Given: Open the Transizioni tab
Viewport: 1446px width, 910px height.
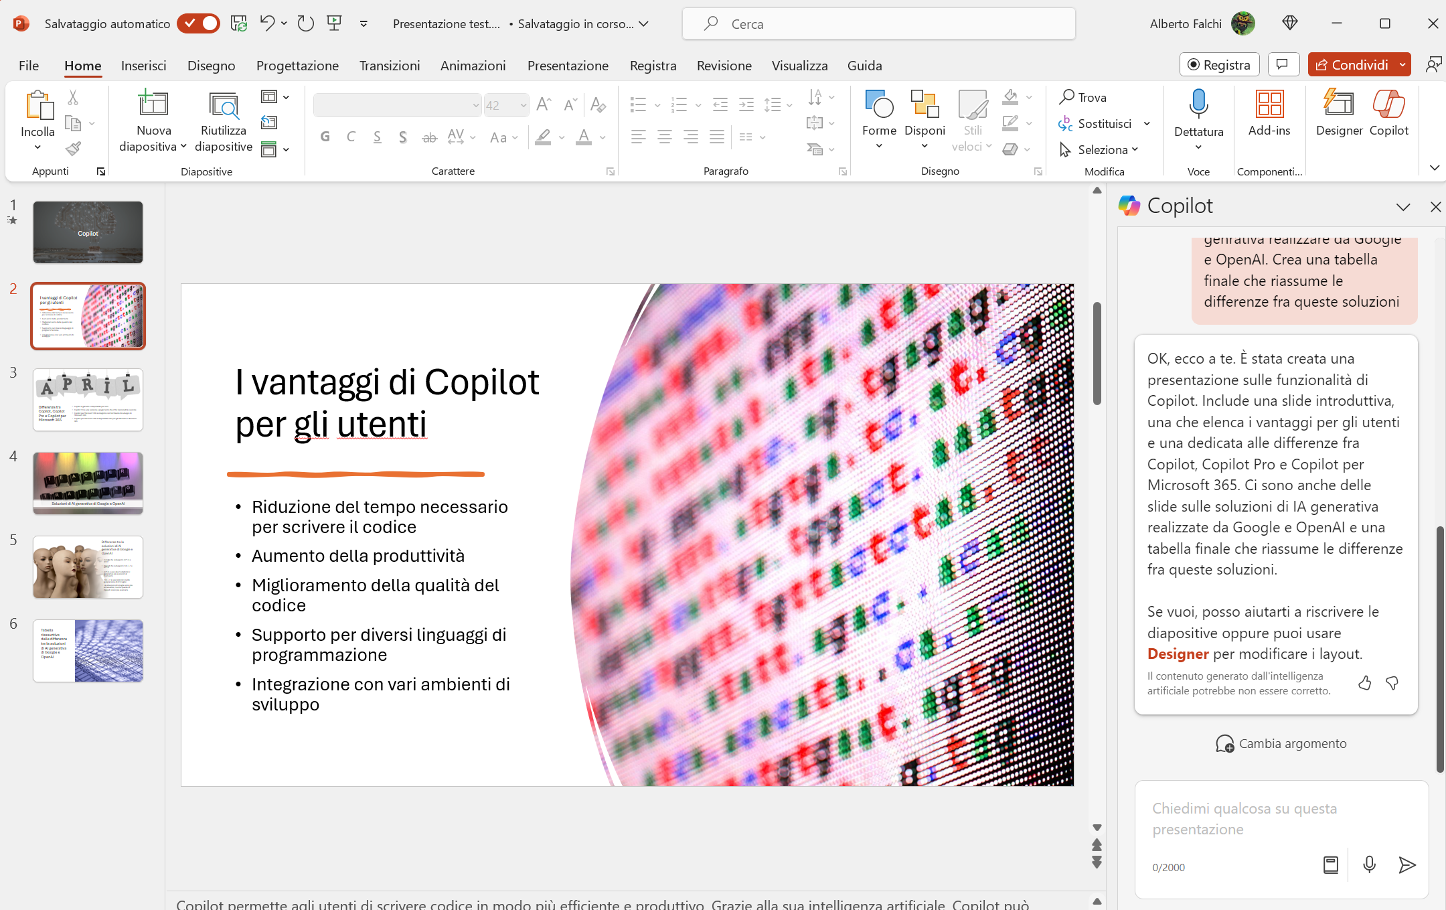Looking at the screenshot, I should 390,66.
